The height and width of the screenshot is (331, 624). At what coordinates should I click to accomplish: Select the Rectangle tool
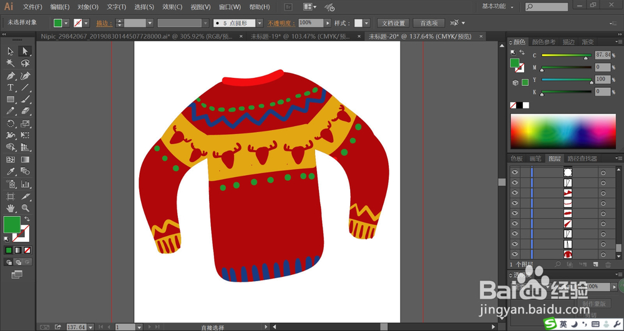point(11,99)
